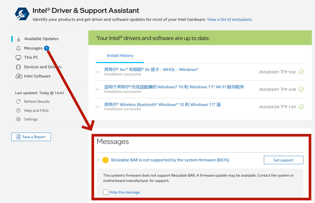Viewport: 315px width, 203px height.
Task: Open Settings via the gear icon
Action: click(x=18, y=119)
